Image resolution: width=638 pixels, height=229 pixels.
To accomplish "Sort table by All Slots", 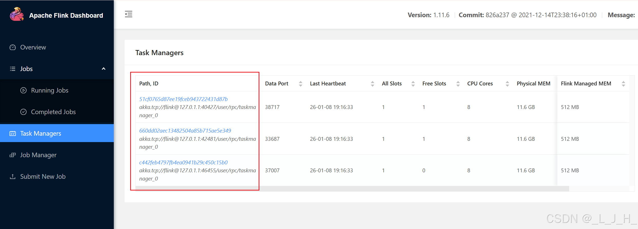I will tap(413, 84).
